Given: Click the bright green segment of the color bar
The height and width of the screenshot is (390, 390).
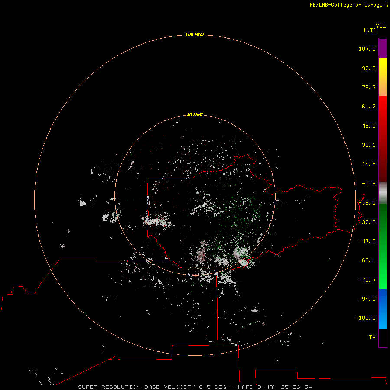Looking at the screenshot, I should tap(383, 246).
